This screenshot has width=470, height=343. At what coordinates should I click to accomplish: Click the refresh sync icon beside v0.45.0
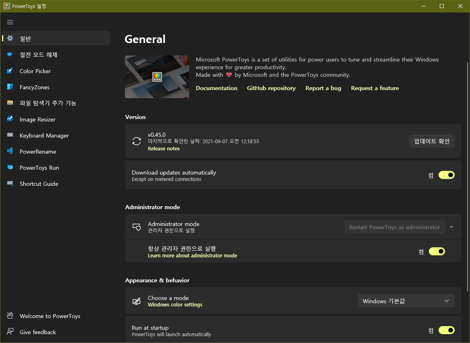point(137,141)
